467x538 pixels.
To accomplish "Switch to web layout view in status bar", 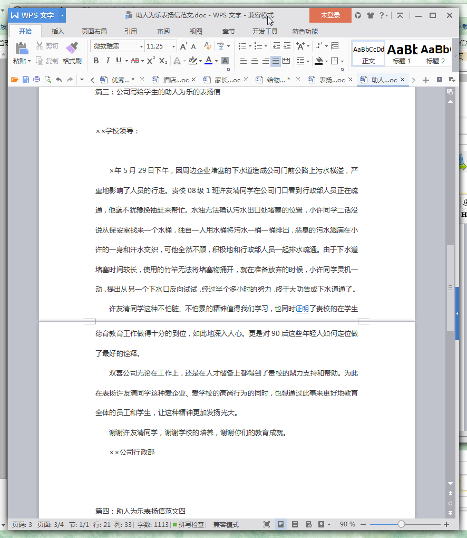I will click(308, 524).
